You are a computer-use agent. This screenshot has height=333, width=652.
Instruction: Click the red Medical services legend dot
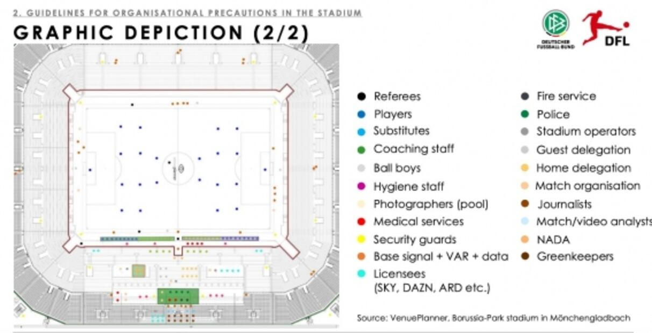(x=362, y=222)
